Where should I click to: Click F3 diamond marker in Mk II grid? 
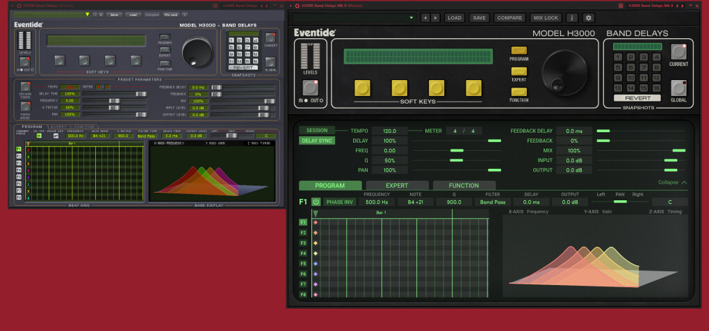[x=316, y=243]
